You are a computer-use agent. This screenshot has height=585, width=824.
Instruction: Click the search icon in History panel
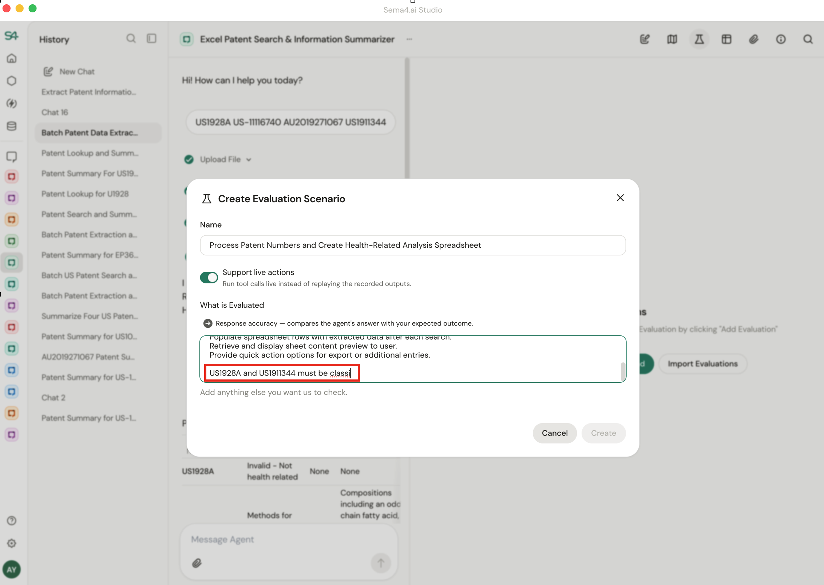[x=131, y=39]
